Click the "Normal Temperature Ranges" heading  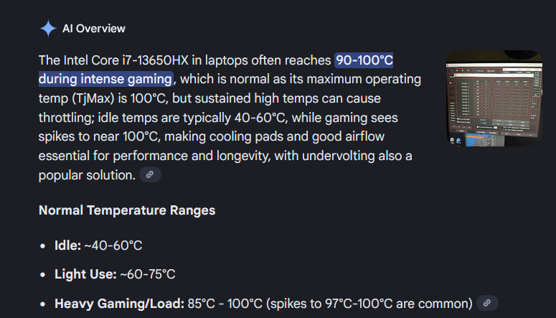pyautogui.click(x=127, y=210)
